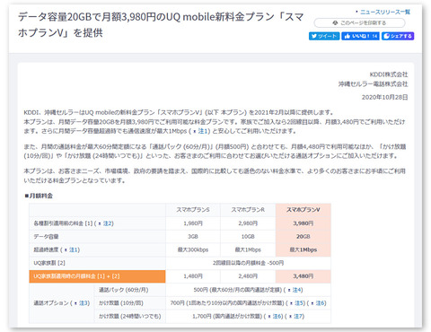Click the 10GB data capacity cell
The height and width of the screenshot is (332, 431).
click(248, 237)
